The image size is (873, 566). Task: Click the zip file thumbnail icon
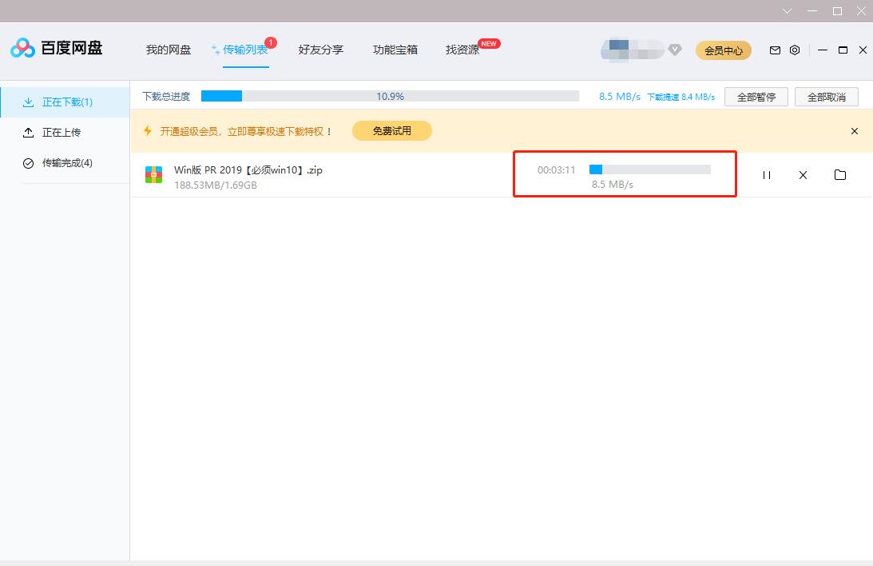click(153, 174)
